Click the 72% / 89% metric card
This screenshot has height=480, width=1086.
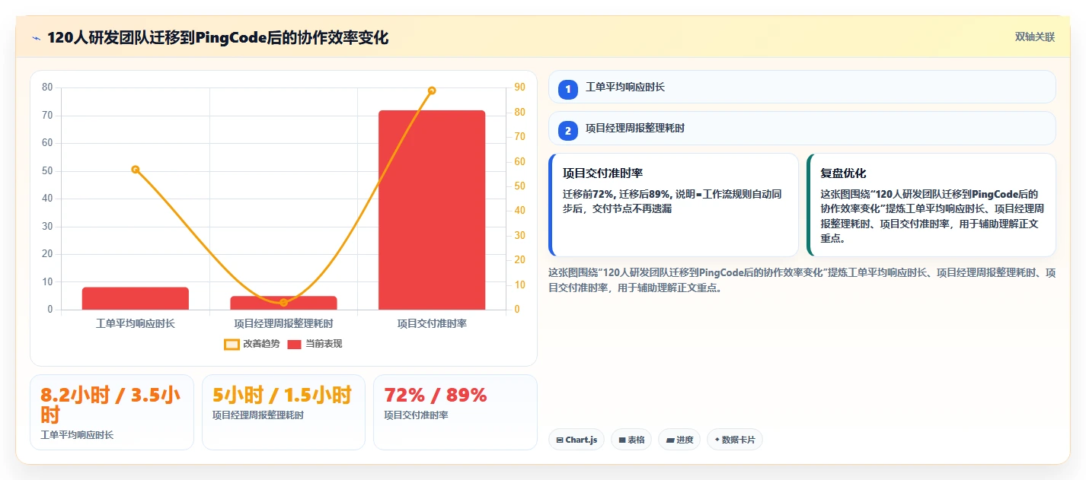pyautogui.click(x=455, y=412)
